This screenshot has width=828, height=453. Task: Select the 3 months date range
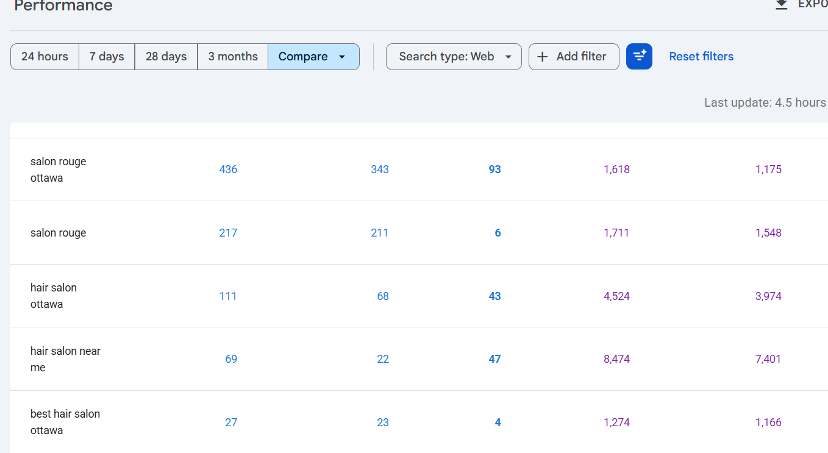(x=233, y=57)
